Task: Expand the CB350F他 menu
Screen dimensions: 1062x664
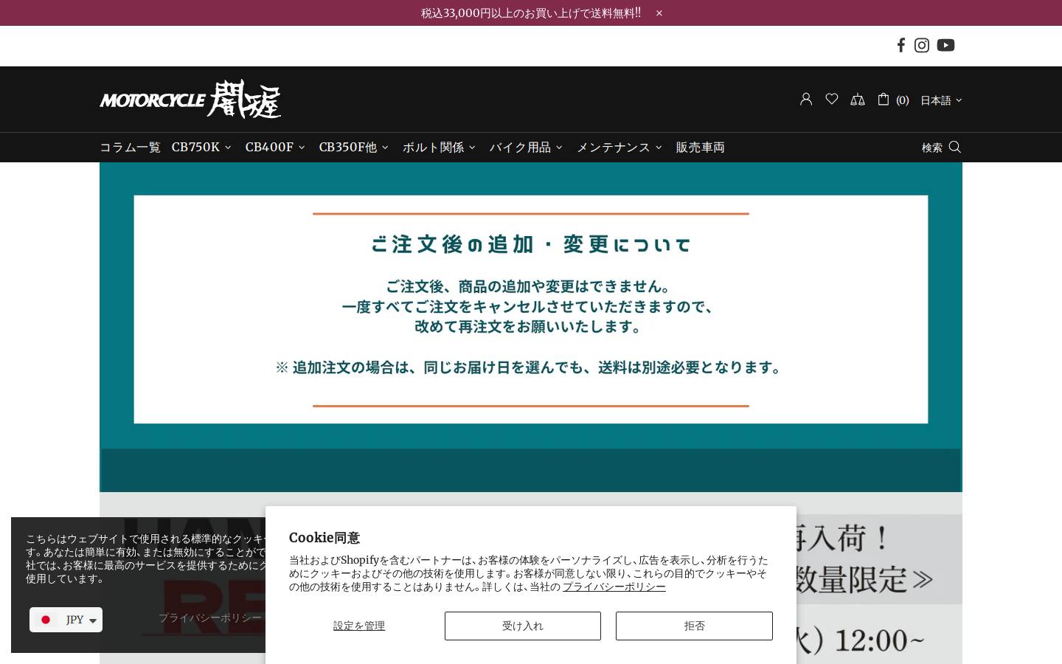Action: 353,147
